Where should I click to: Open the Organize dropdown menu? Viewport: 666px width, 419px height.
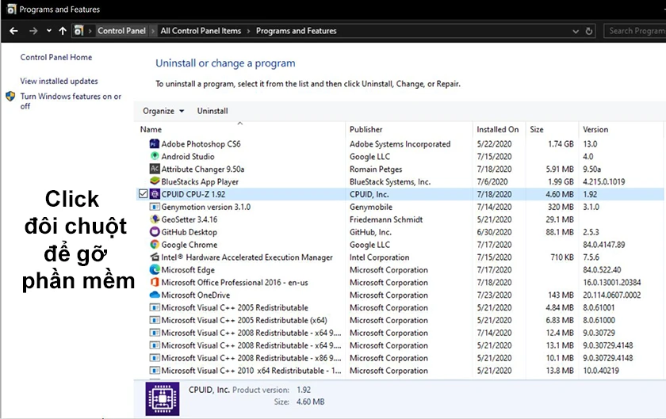163,111
